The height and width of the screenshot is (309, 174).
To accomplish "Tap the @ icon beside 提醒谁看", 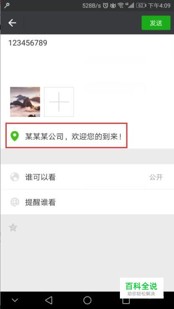I will click(x=15, y=202).
